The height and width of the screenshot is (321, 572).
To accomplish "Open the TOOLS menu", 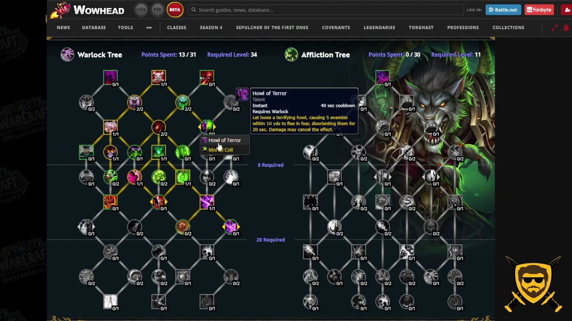I will pos(126,28).
